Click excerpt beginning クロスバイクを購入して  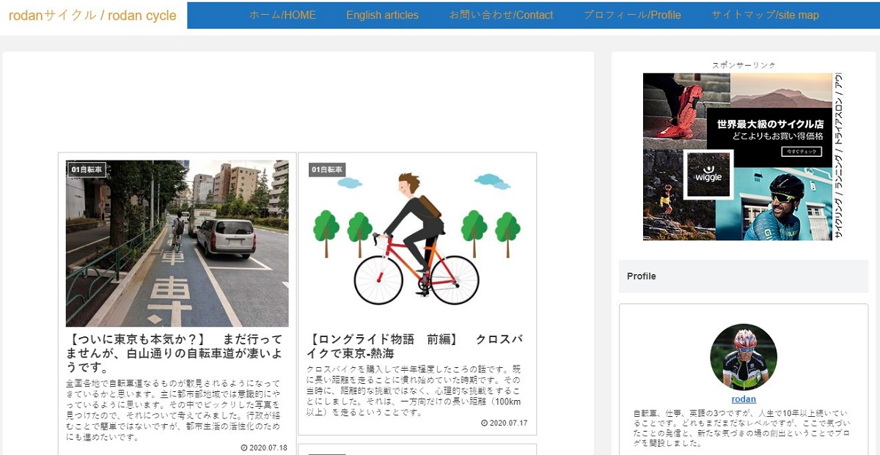pyautogui.click(x=415, y=391)
